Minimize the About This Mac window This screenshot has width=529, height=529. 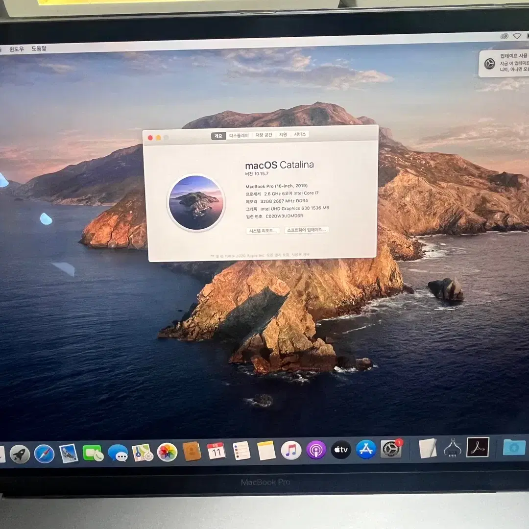pyautogui.click(x=158, y=138)
